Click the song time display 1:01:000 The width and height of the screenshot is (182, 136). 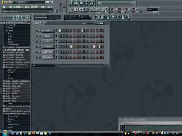[16, 18]
